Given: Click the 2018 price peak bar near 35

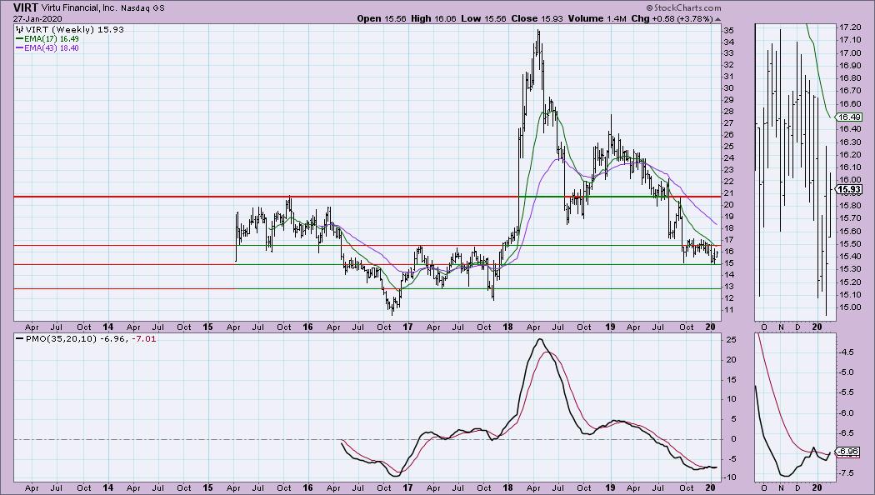Looking at the screenshot, I should [x=538, y=43].
